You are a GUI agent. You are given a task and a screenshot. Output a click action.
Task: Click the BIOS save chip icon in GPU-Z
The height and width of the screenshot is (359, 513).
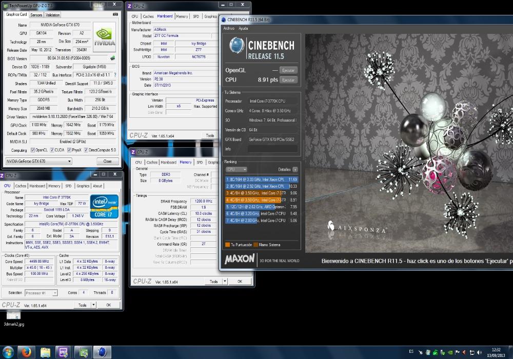[112, 58]
